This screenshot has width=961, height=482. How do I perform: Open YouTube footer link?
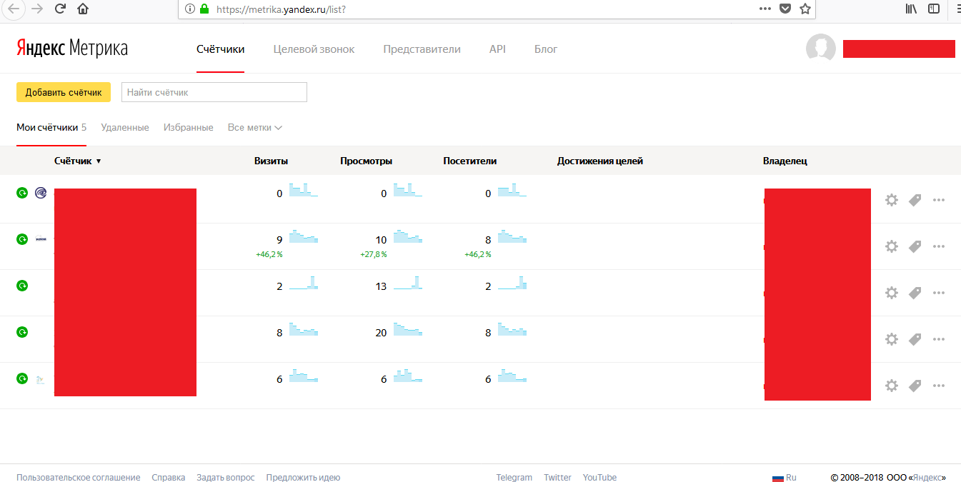click(599, 477)
